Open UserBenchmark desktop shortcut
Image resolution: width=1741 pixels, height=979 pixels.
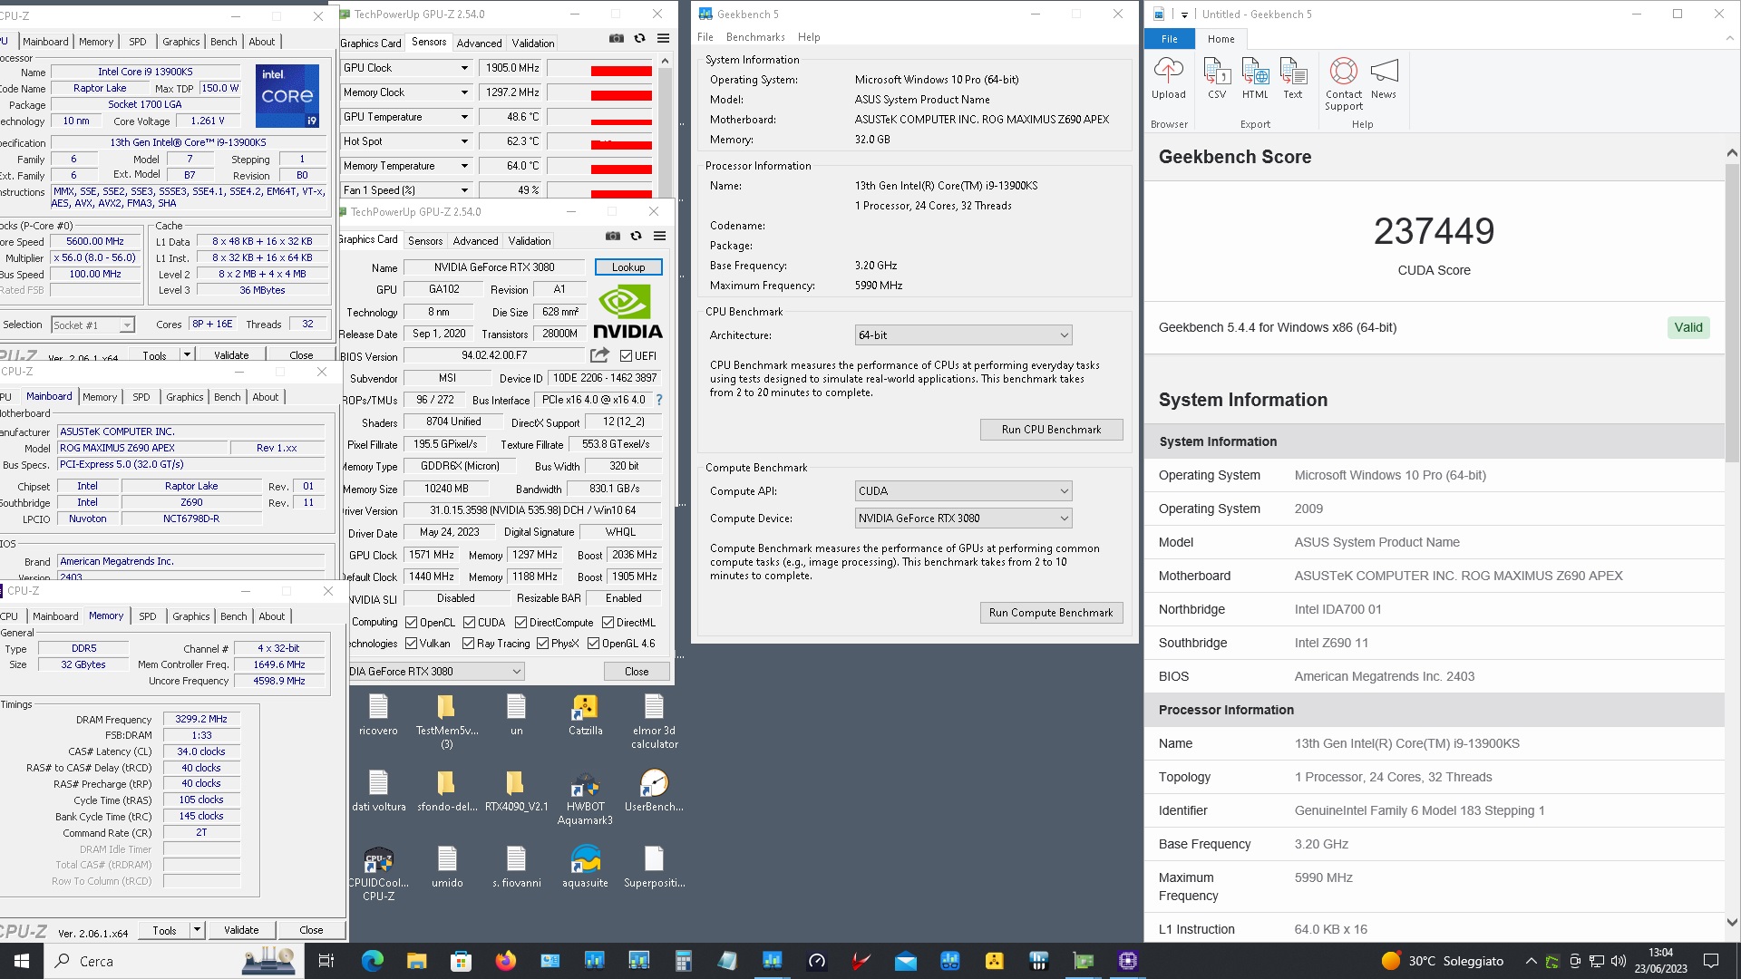coord(654,791)
